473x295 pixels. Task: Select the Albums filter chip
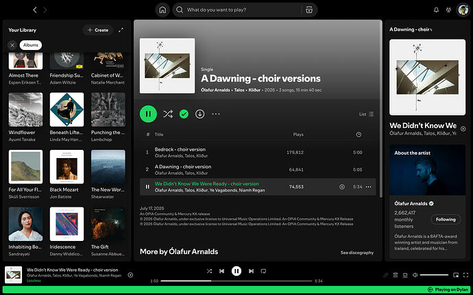pos(31,45)
